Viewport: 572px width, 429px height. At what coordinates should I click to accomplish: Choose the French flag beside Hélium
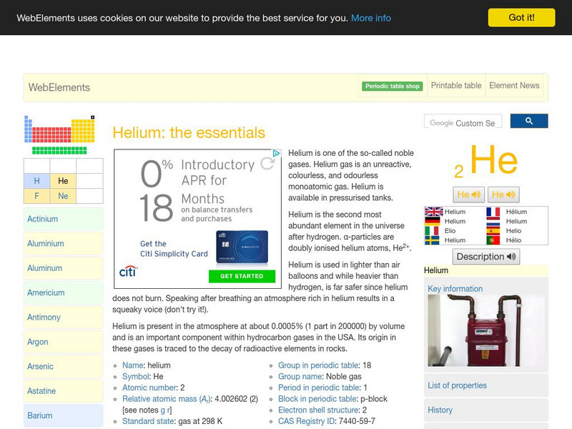[493, 212]
